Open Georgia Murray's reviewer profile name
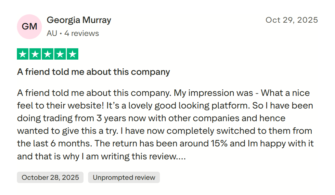Viewport: 335px width, 195px height. [79, 20]
